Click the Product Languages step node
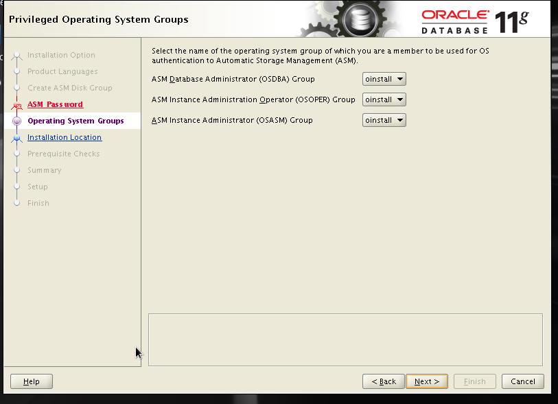558x404 pixels. (x=16, y=71)
